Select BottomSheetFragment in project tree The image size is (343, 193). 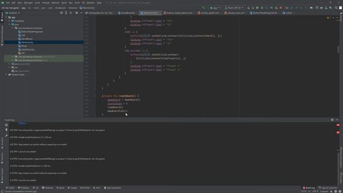tap(32, 32)
